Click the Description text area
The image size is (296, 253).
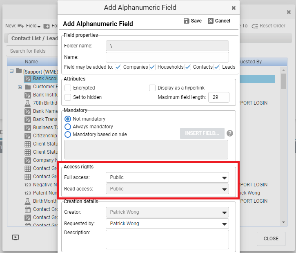pyautogui.click(x=167, y=240)
